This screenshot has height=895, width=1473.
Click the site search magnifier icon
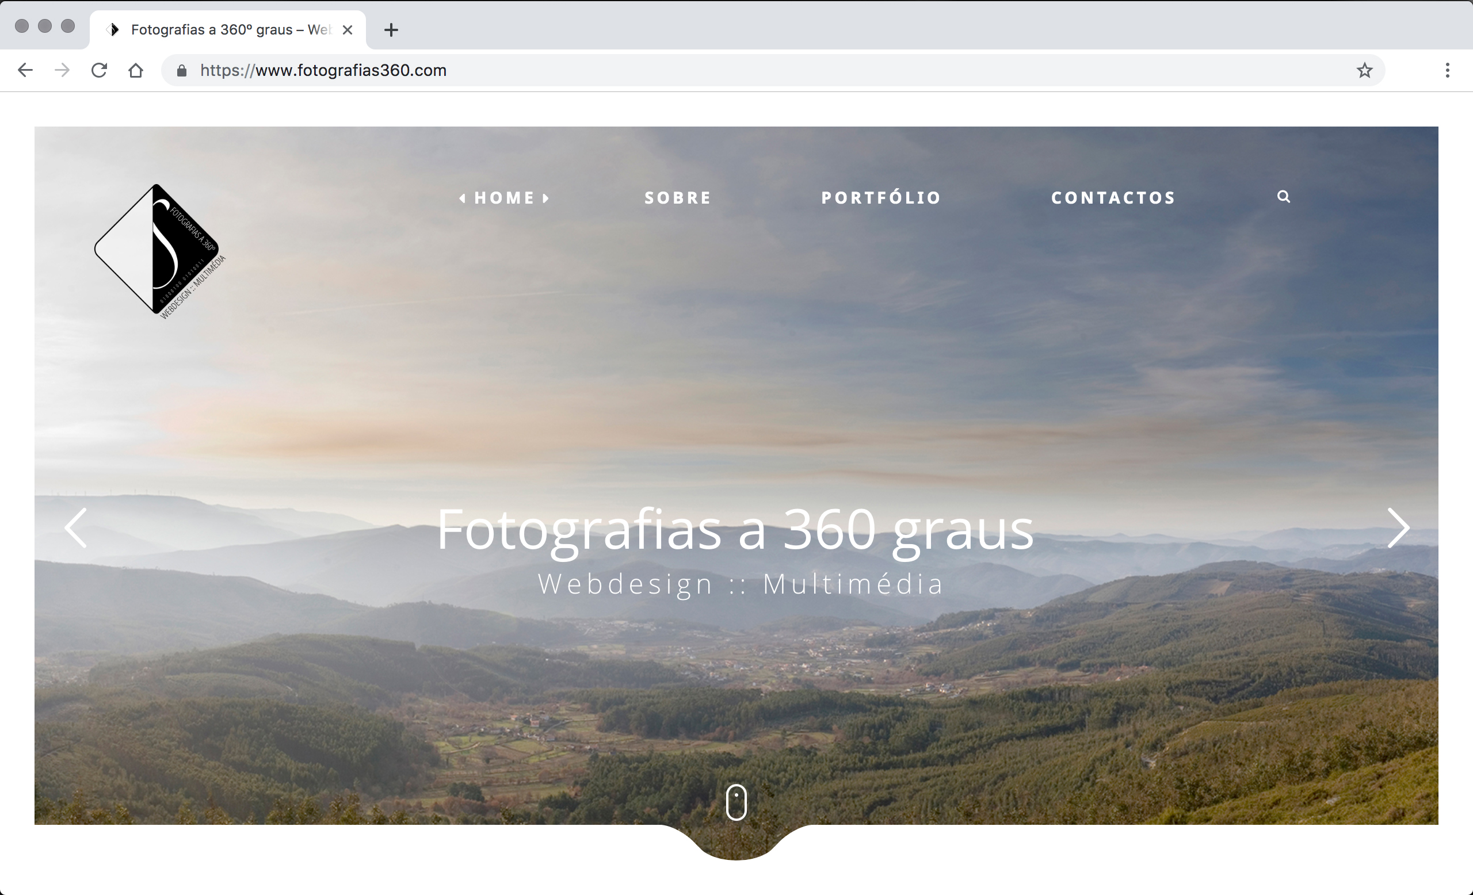tap(1283, 197)
